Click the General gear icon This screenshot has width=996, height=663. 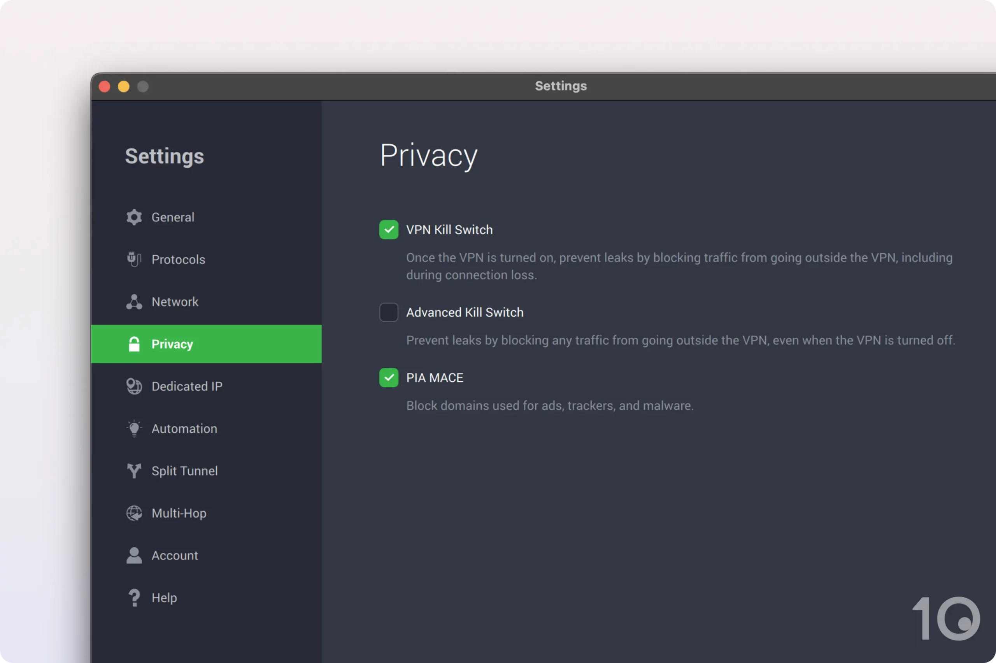tap(134, 217)
